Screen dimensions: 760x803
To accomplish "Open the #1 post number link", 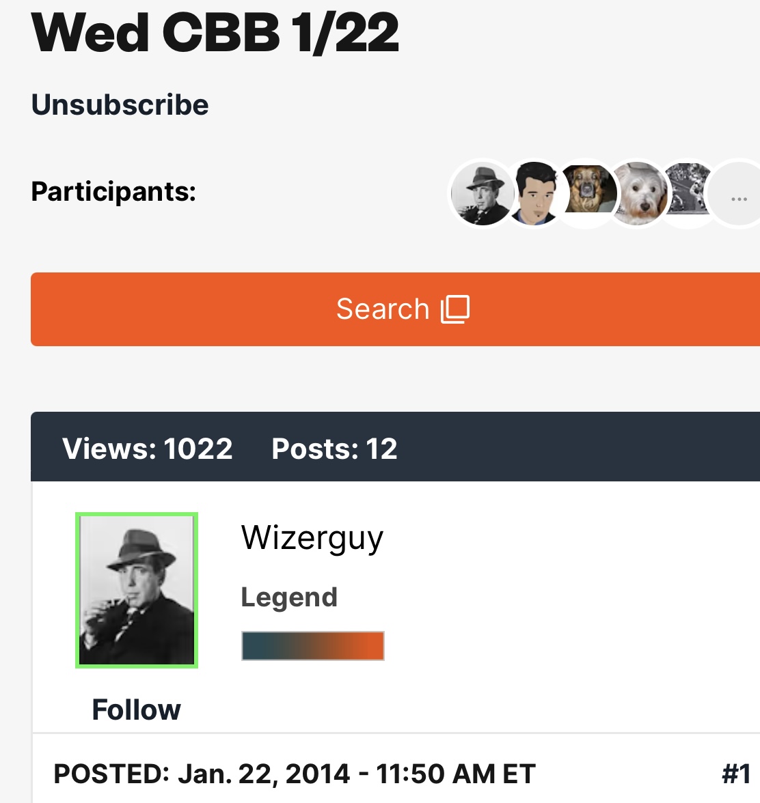I will (736, 774).
